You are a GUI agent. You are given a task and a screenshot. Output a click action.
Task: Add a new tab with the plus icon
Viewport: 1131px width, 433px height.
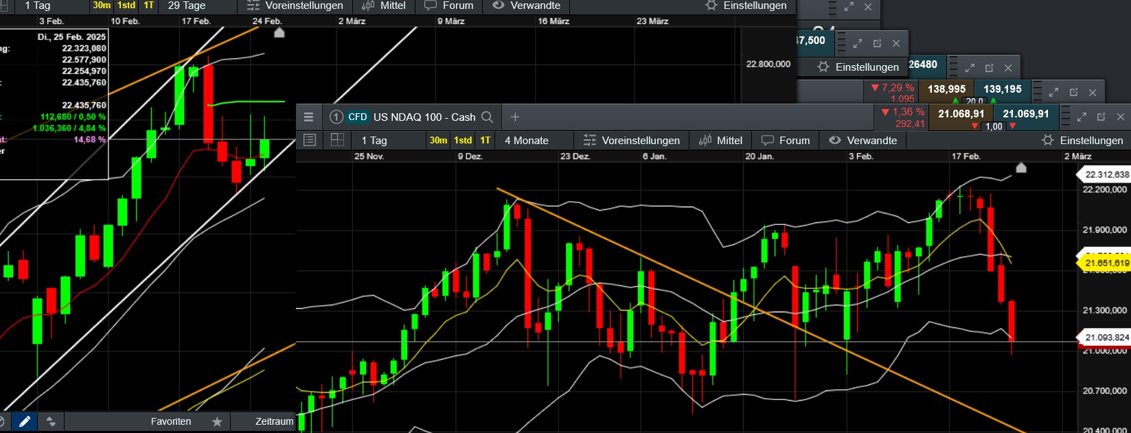(515, 117)
